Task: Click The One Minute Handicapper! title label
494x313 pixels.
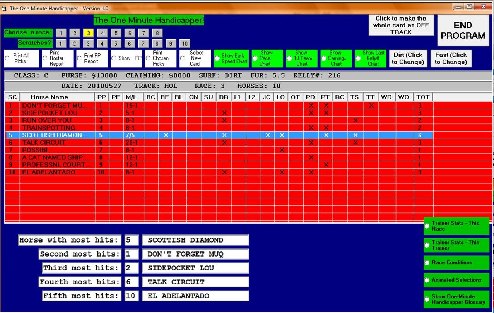Action: 149,20
